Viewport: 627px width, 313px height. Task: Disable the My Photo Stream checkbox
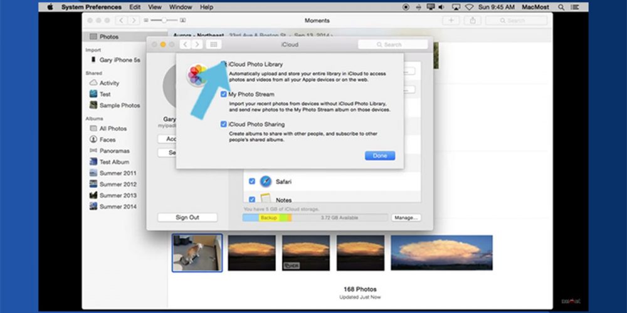(224, 94)
